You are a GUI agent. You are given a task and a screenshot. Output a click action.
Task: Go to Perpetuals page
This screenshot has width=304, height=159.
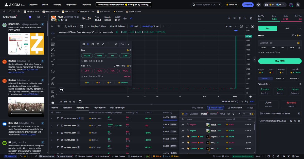tap(71, 5)
